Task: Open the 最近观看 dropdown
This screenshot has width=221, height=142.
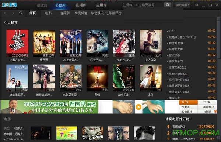Action: click(x=183, y=5)
